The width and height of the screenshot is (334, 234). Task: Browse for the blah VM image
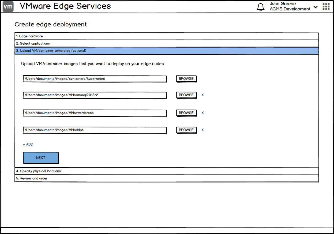click(x=186, y=130)
